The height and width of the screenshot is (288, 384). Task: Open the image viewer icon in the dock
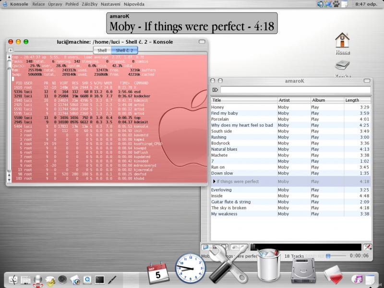click(x=75, y=280)
